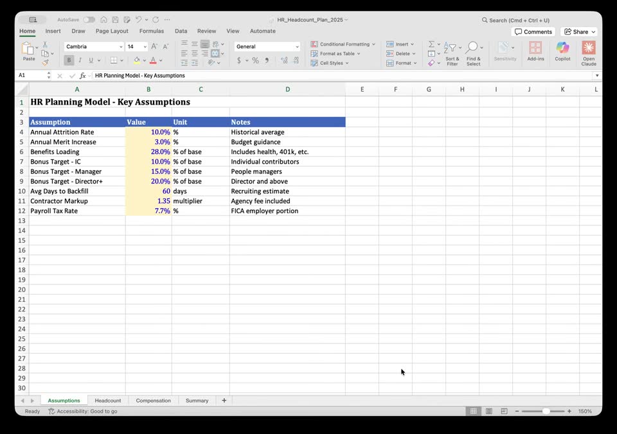Decrease font size with the smaller A icon
The height and width of the screenshot is (434, 617).
point(166,46)
